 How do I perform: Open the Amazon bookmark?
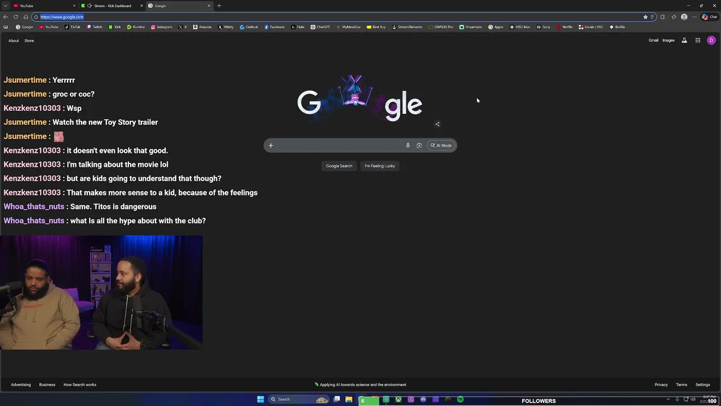[202, 27]
